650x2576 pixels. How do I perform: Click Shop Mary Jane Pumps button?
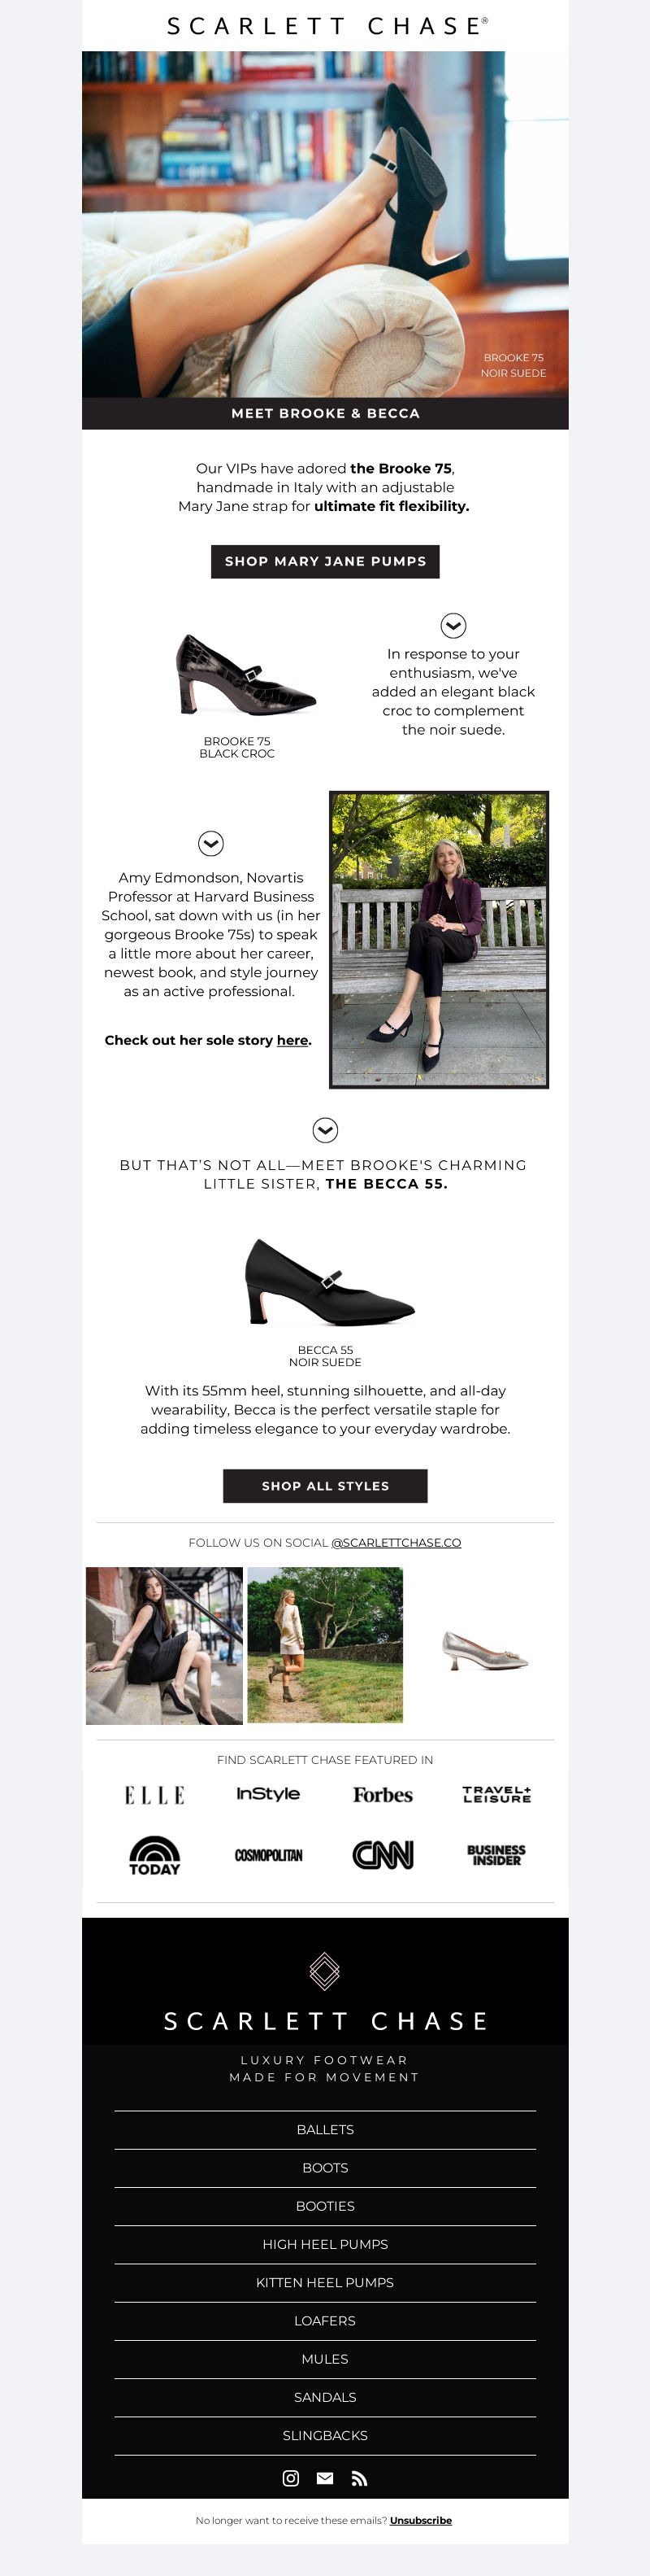coord(326,561)
